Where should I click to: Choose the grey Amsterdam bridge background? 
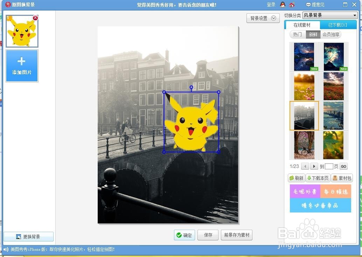[x=304, y=116]
